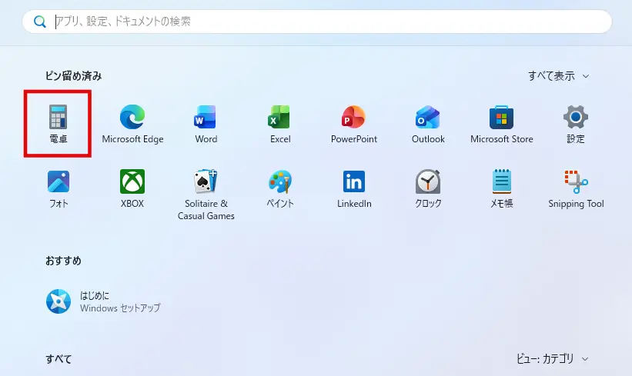Viewport: 632px width, 376px height.
Task: Click the ピン留め済み section heading
Action: (73, 75)
